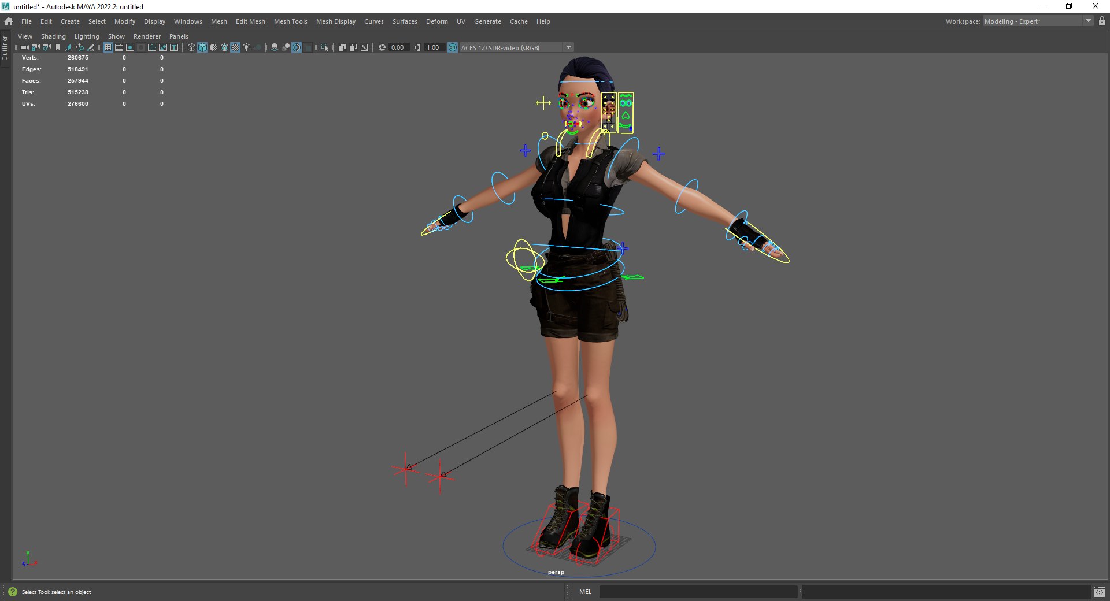Click the workspace lock icon
The image size is (1110, 601).
tap(1102, 21)
